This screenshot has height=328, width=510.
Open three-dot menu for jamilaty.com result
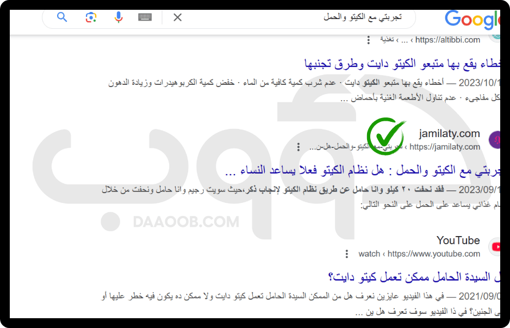298,147
